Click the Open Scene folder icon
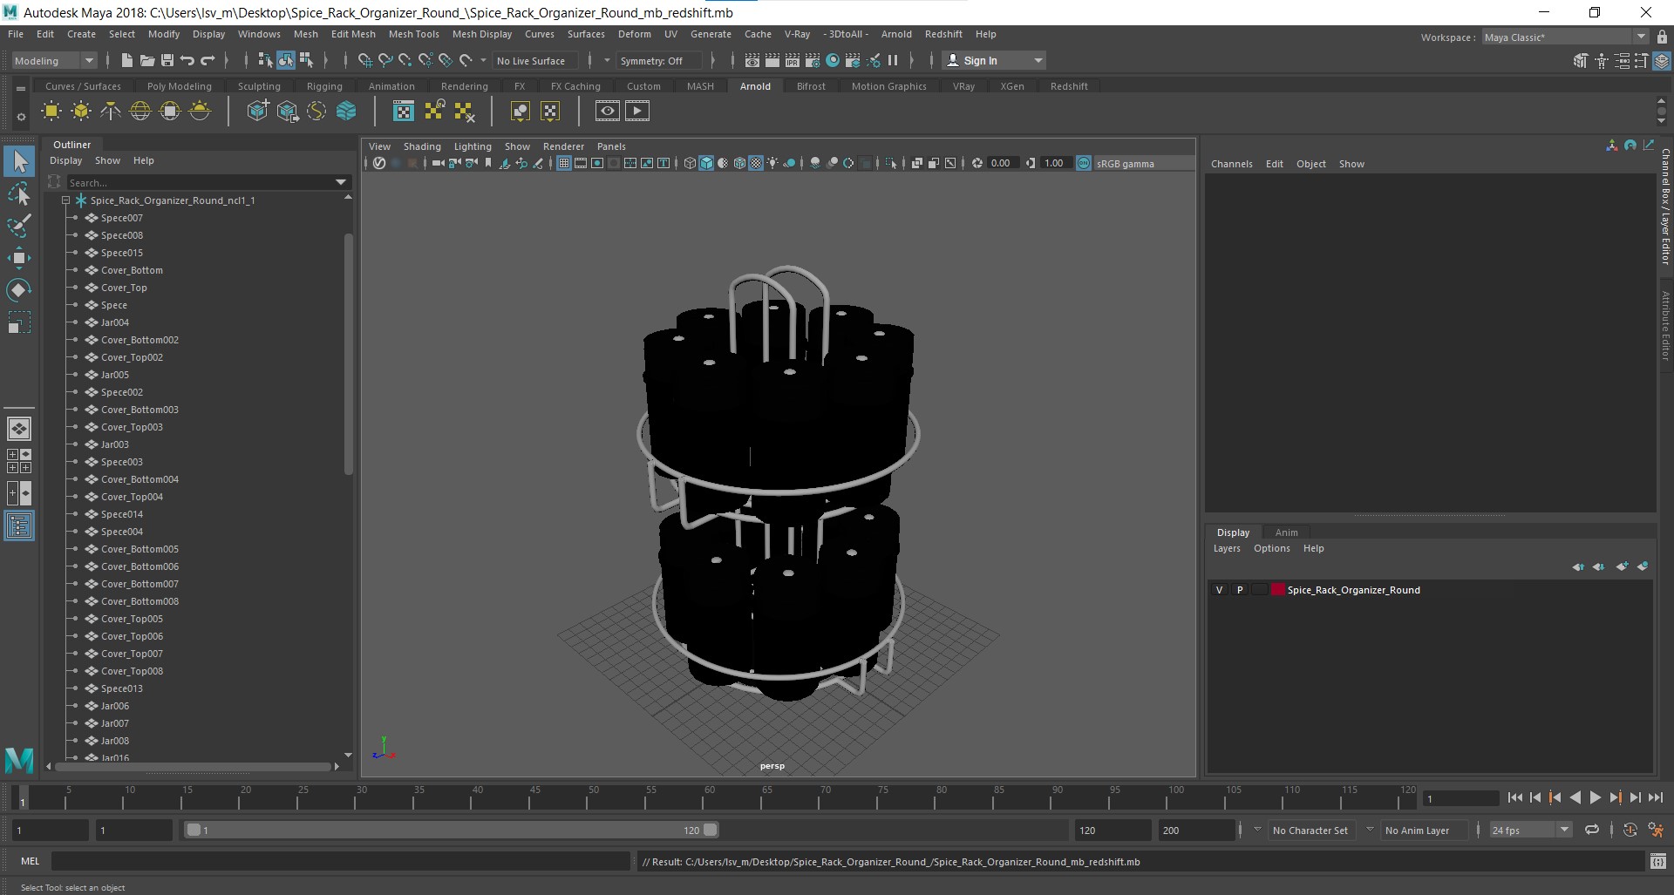 tap(147, 60)
